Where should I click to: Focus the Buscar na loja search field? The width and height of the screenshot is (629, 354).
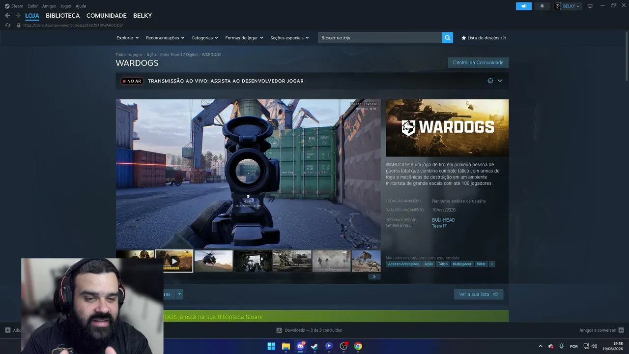click(x=380, y=38)
